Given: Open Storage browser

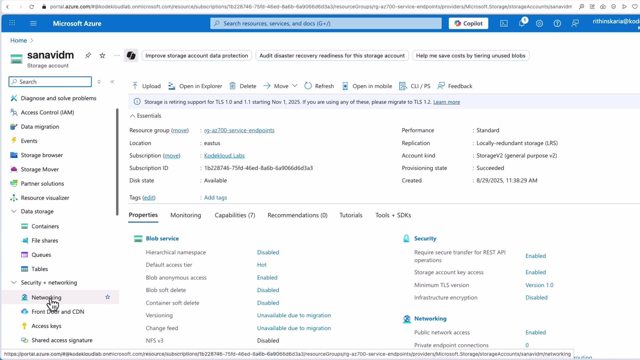Looking at the screenshot, I should 42,155.
